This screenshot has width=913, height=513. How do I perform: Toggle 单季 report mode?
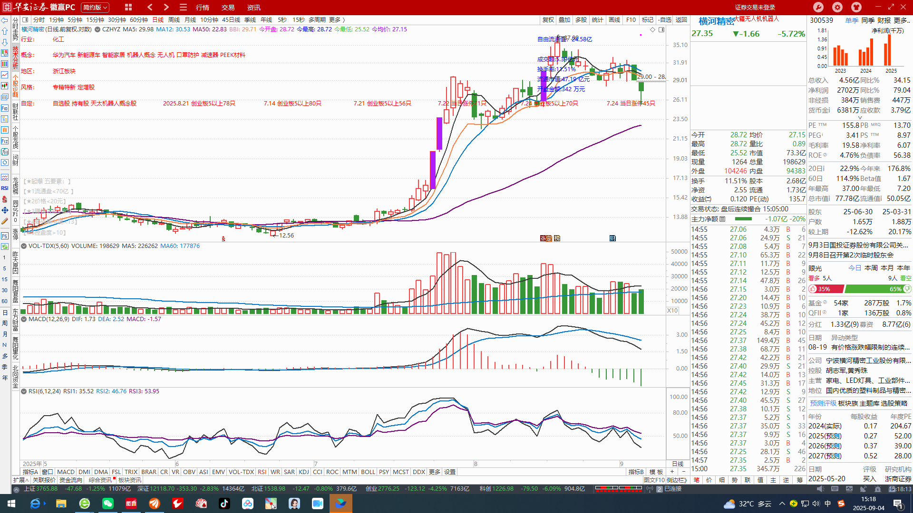pos(852,20)
